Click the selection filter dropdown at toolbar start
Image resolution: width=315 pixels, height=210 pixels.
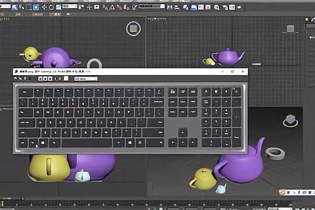coord(5,6)
